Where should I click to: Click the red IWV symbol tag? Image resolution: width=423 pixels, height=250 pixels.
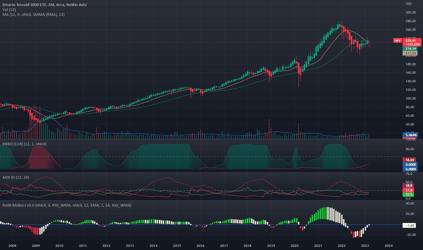click(398, 40)
